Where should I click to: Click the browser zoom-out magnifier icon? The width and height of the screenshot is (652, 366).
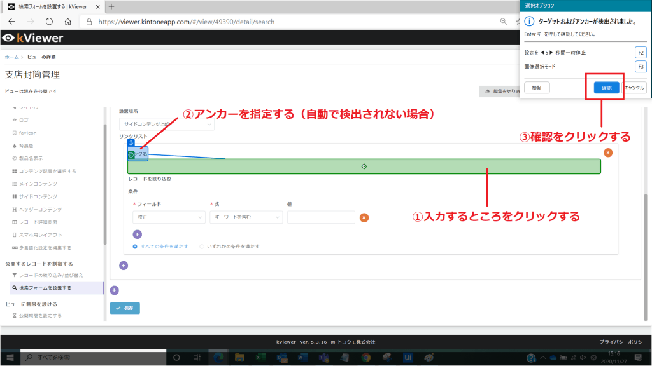click(504, 22)
